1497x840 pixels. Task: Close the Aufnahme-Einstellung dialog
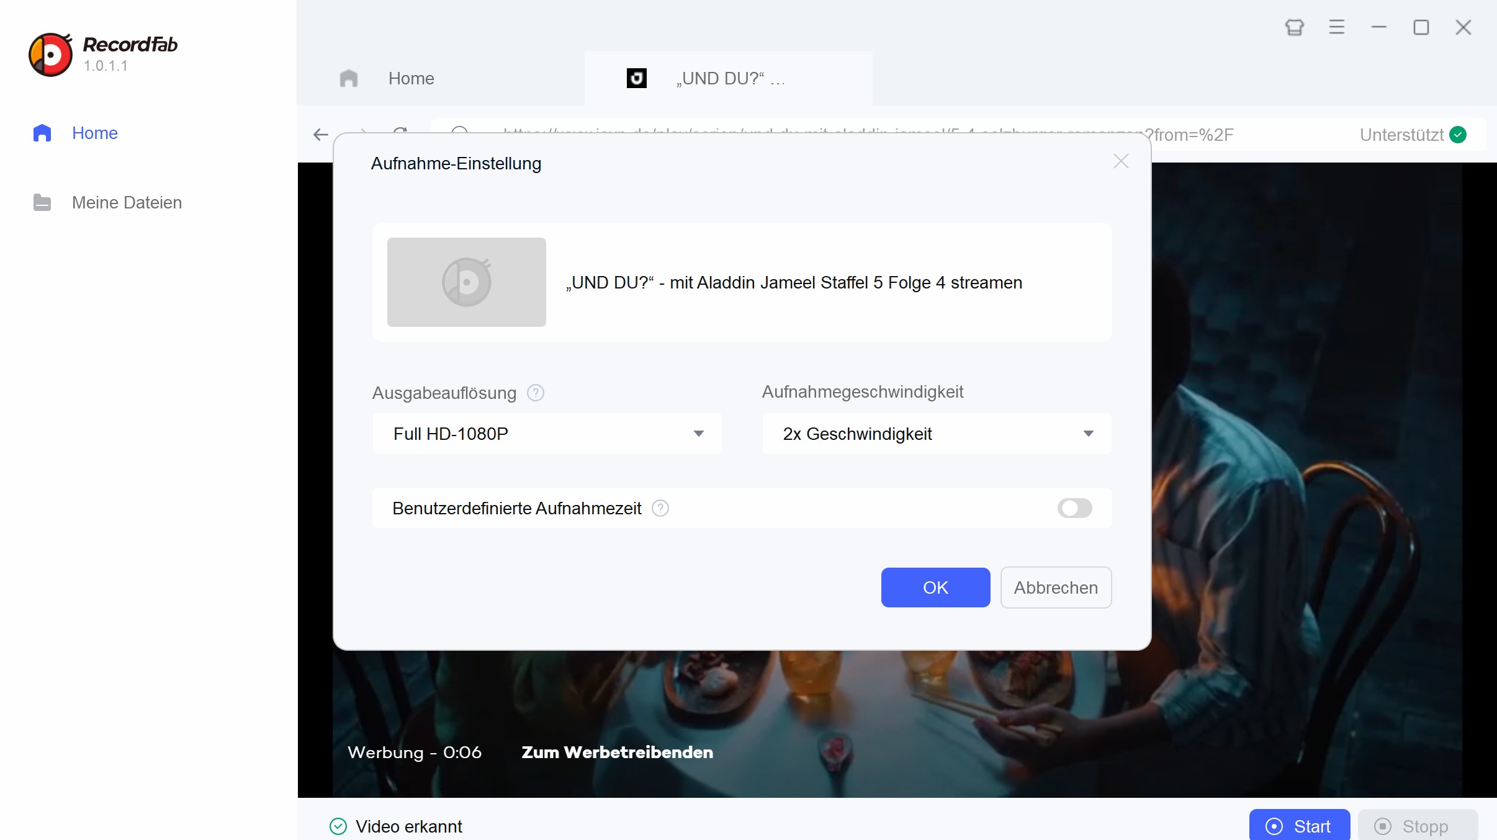pos(1121,161)
